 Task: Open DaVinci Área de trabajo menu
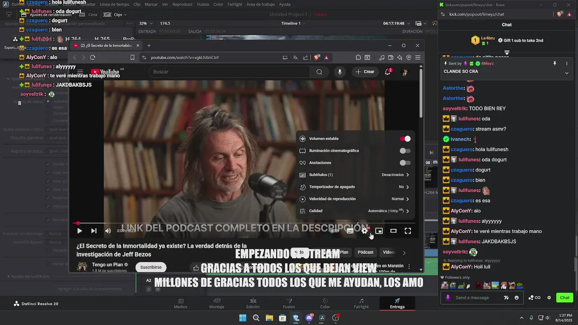tap(261, 5)
